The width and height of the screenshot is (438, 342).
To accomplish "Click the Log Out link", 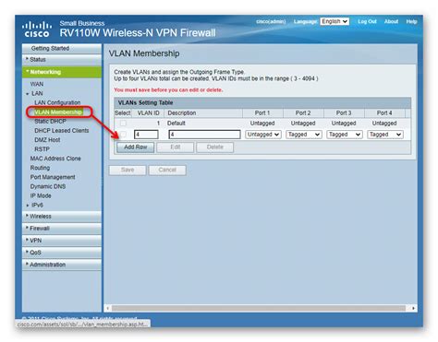I will 367,21.
